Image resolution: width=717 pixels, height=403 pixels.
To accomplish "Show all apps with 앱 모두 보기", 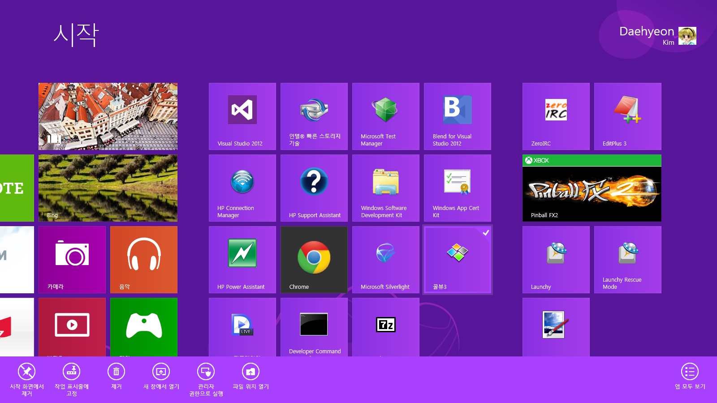I will click(690, 376).
